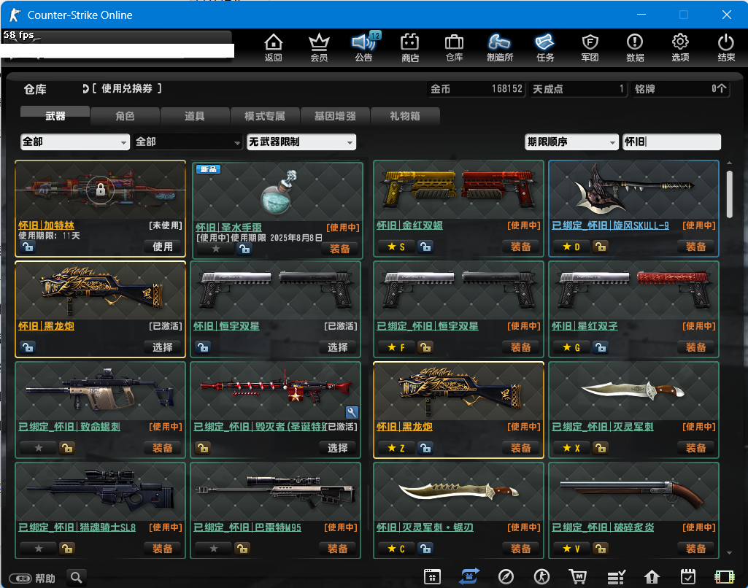
Task: Open the shopping cart icon
Action: (578, 576)
